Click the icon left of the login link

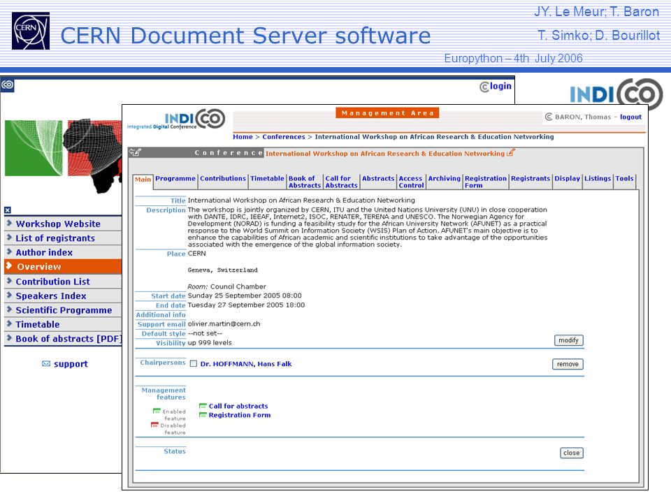tap(484, 87)
